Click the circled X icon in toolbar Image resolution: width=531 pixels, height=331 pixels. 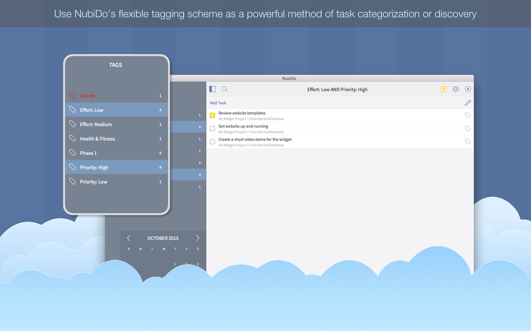point(468,89)
